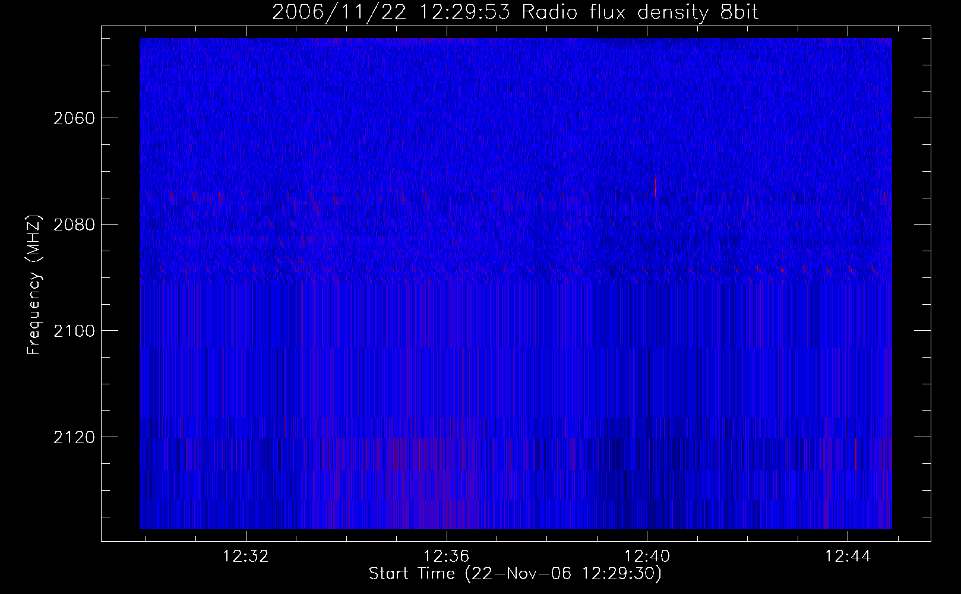Click the 2060 frequency tick label
This screenshot has height=594, width=961.
[x=74, y=118]
